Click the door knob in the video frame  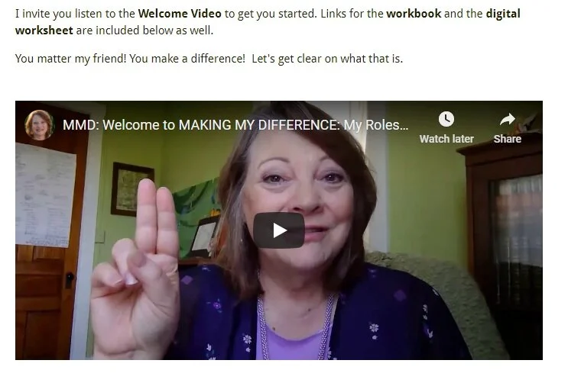tap(70, 280)
